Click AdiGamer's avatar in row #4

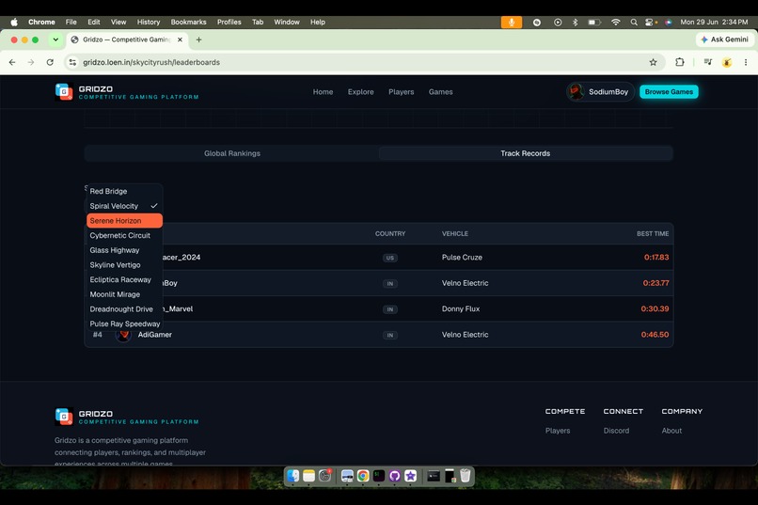(123, 335)
